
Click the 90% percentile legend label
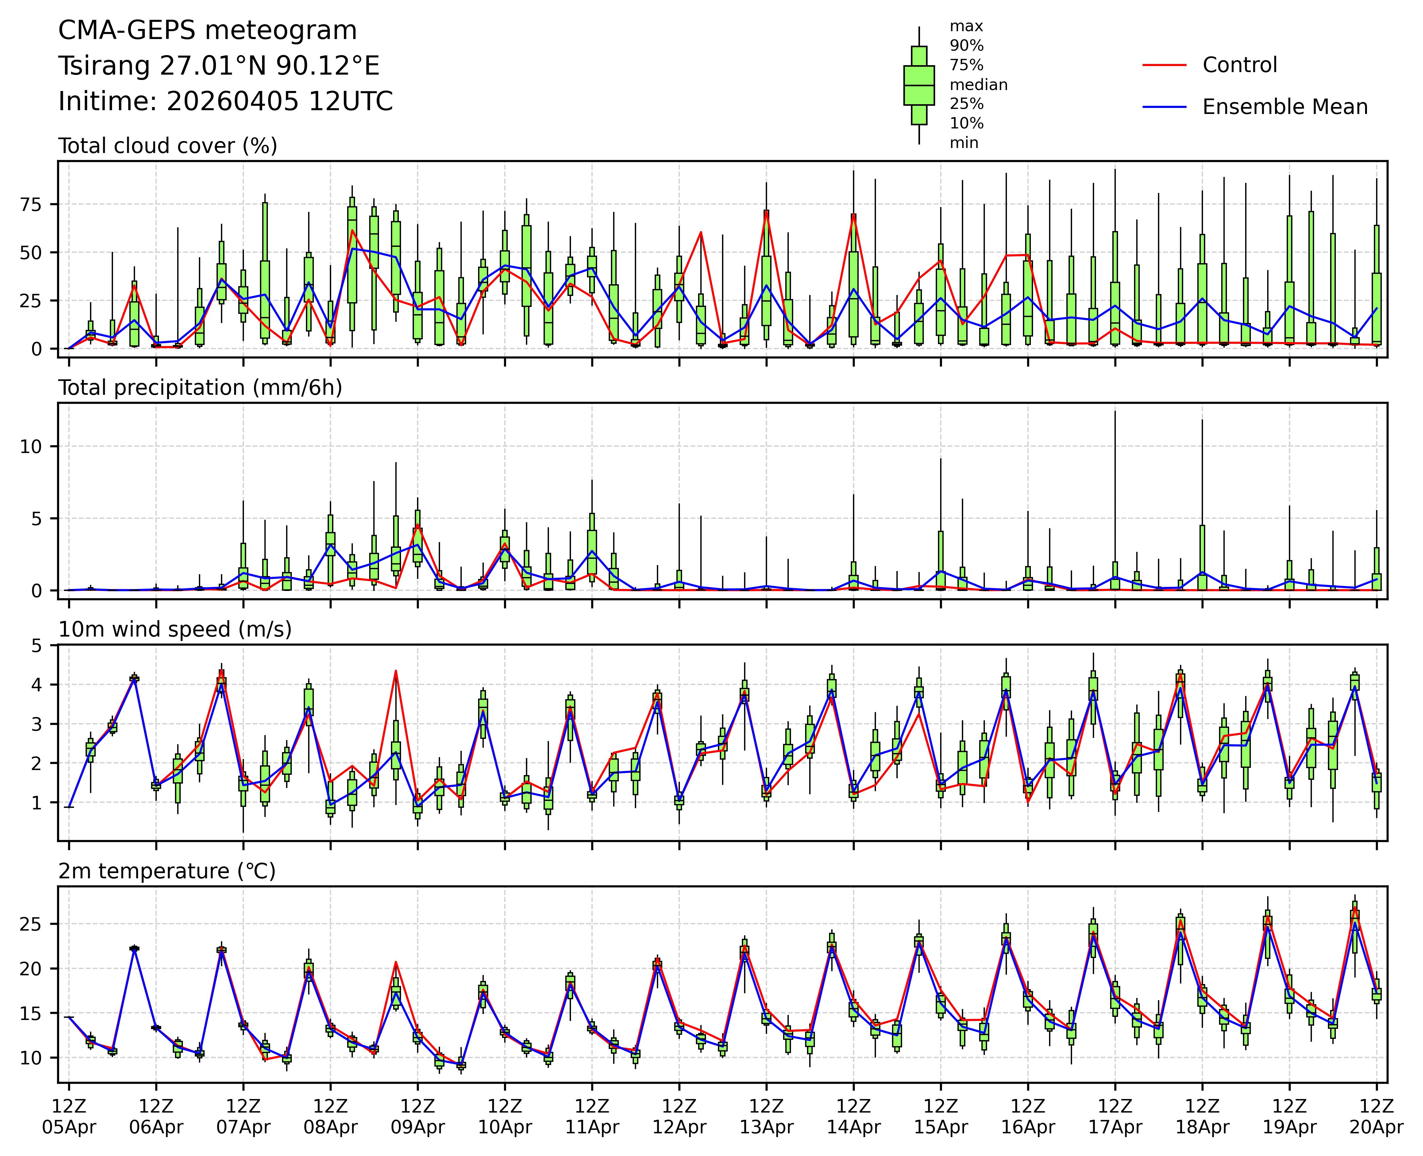(966, 46)
